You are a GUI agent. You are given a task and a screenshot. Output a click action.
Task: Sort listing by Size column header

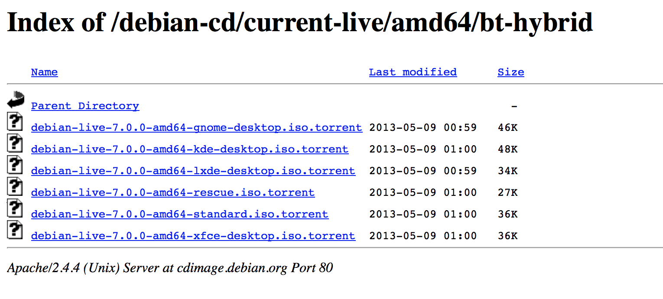[x=511, y=72]
